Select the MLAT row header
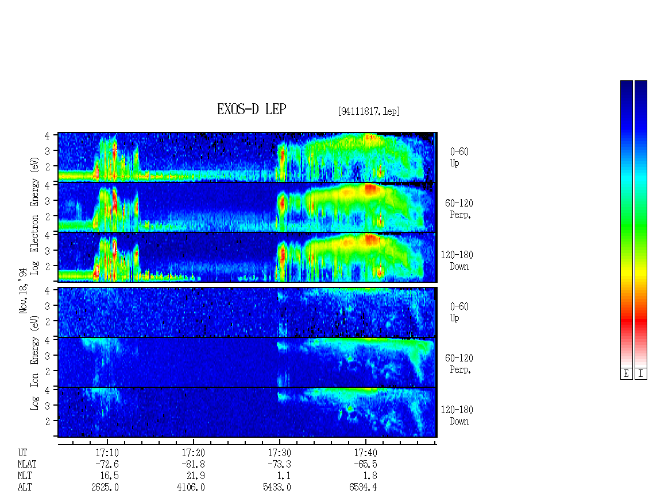The image size is (649, 502). point(28,464)
